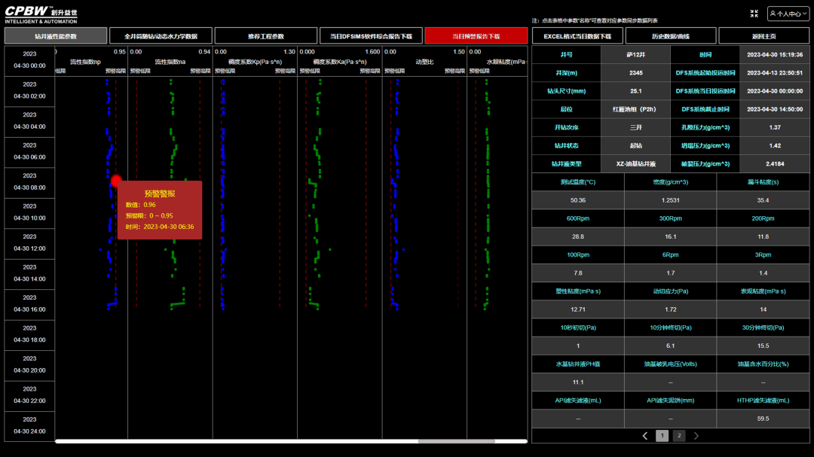Click 测试温度(°C) parameter name

pos(578,182)
